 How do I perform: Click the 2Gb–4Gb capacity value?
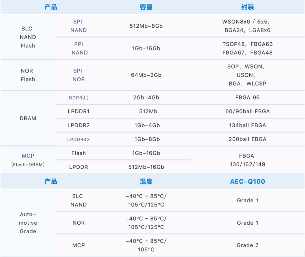pyautogui.click(x=146, y=98)
